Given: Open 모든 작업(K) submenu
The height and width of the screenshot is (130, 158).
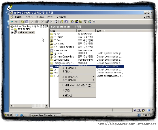Looking at the screenshot, I should [77, 80].
